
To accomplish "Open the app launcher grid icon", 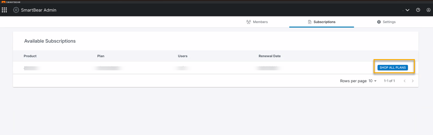I will (x=4, y=10).
